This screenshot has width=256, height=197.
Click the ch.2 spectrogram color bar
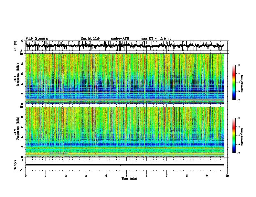(234, 136)
